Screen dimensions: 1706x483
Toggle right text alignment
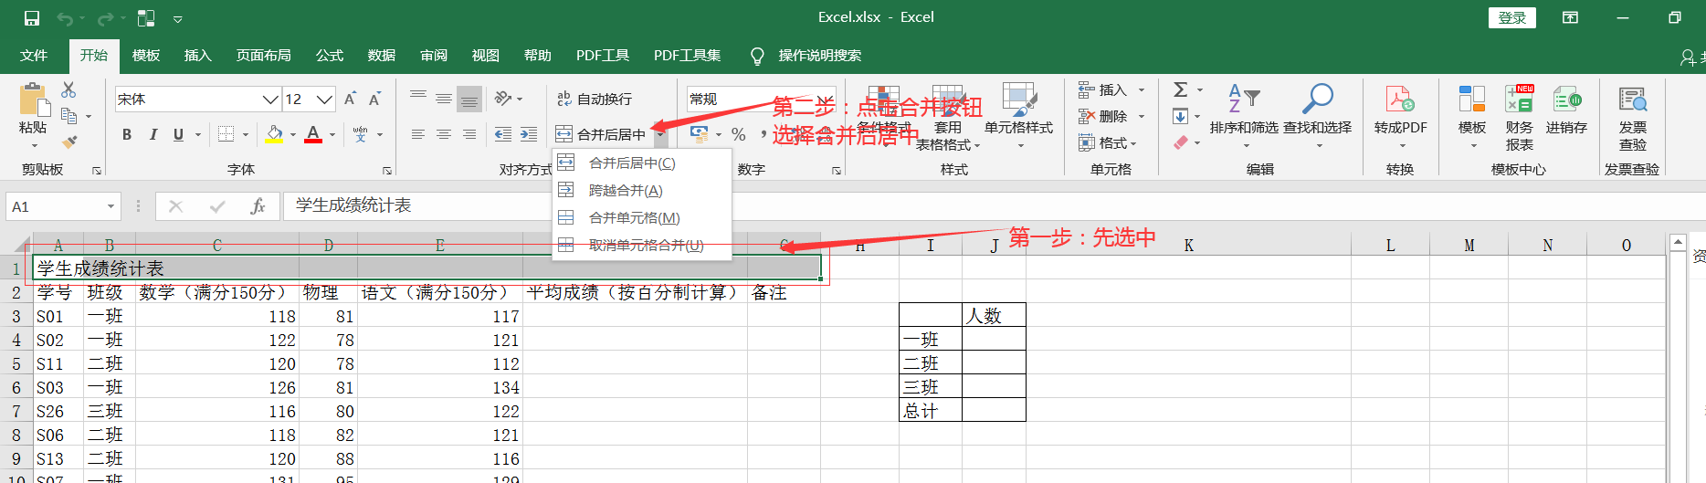(x=469, y=134)
